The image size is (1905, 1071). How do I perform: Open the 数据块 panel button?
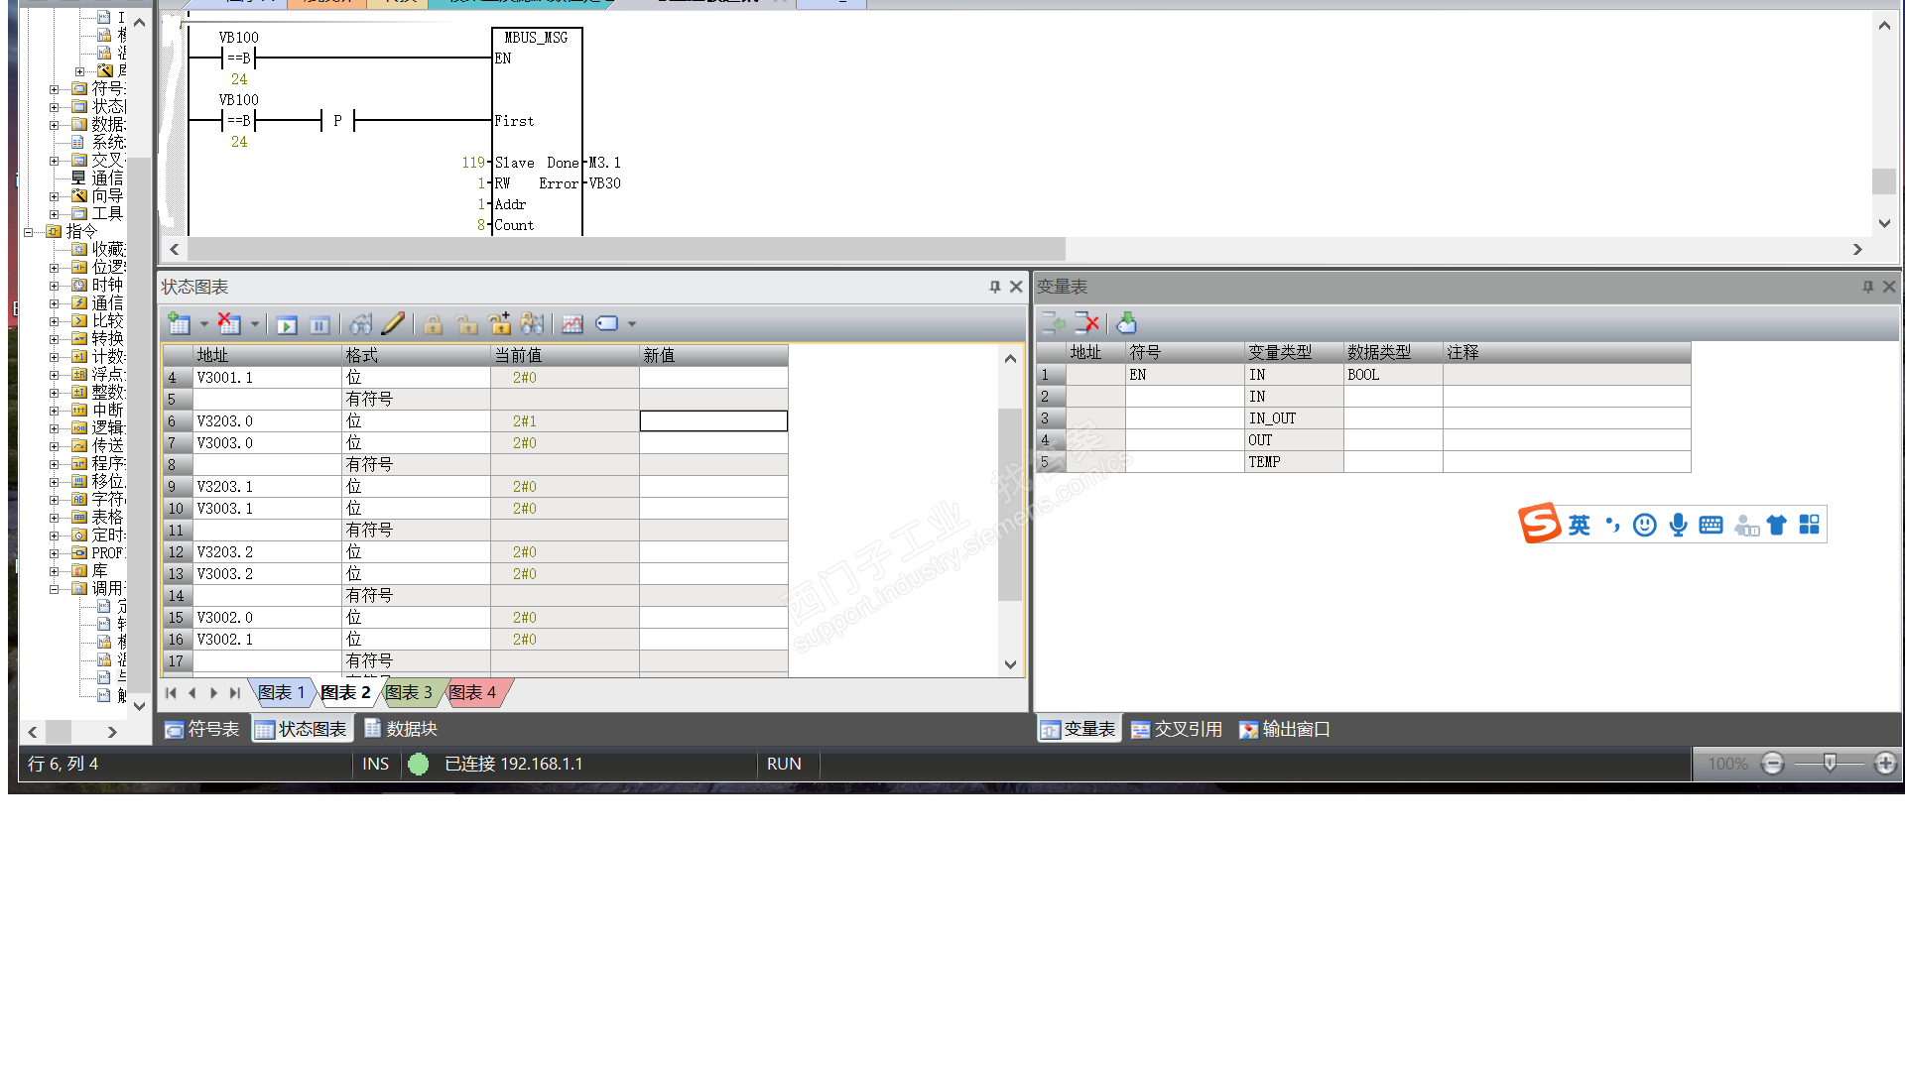(401, 729)
